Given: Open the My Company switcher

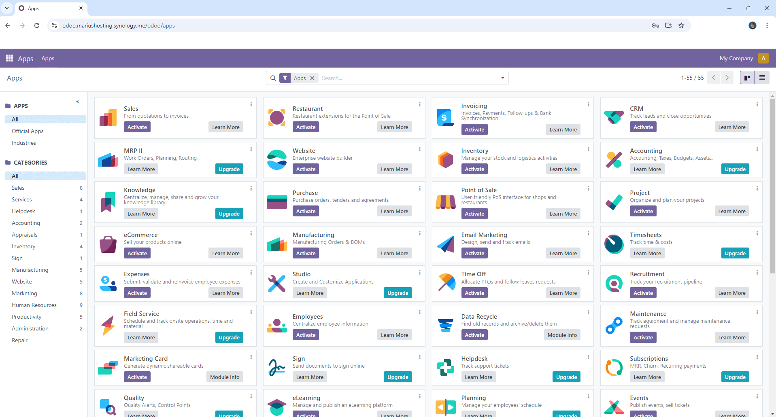Looking at the screenshot, I should coord(736,58).
